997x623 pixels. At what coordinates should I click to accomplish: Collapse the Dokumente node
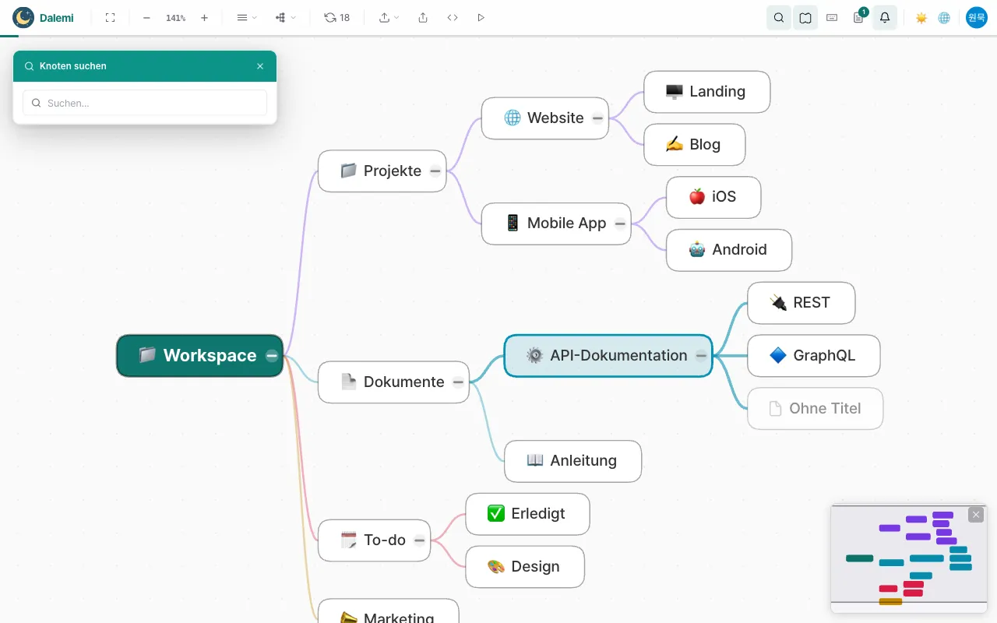point(458,382)
